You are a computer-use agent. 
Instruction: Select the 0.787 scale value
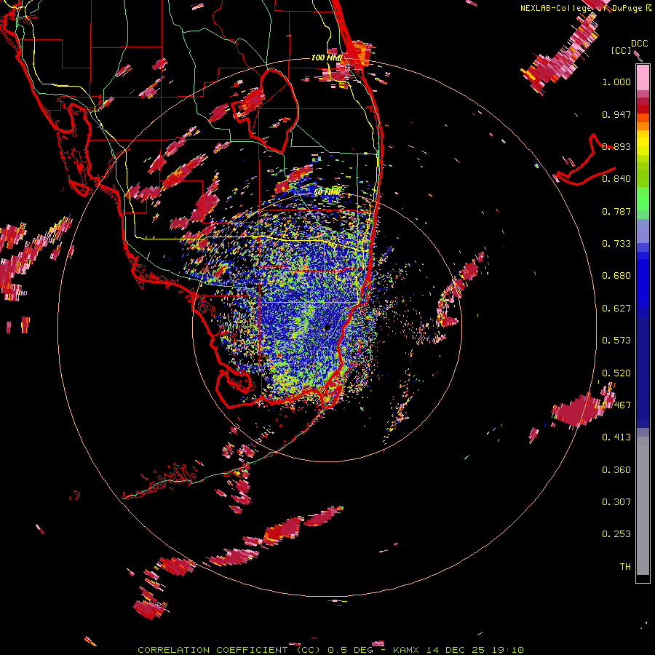coord(616,211)
